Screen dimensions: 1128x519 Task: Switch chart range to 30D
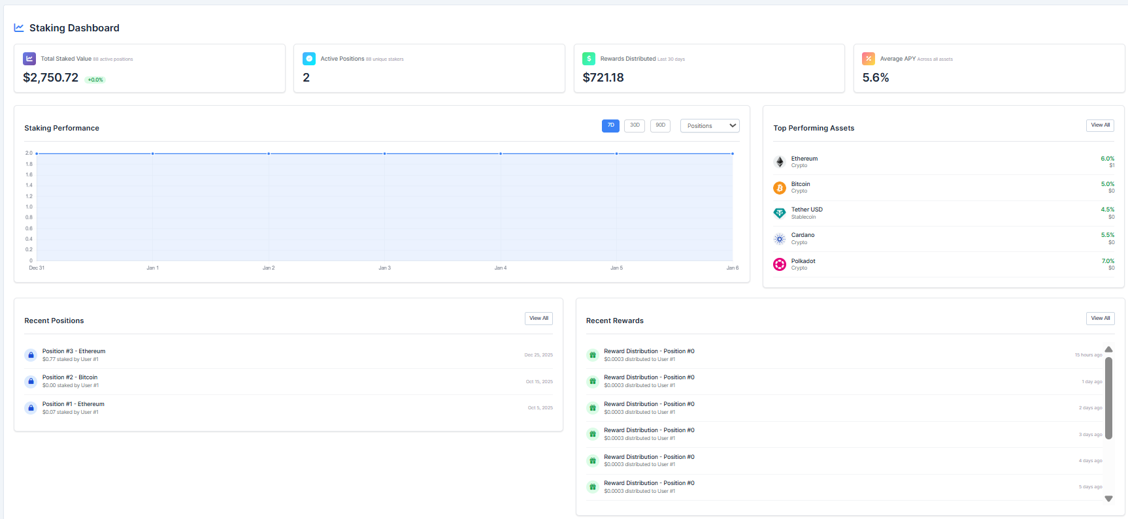click(x=635, y=125)
